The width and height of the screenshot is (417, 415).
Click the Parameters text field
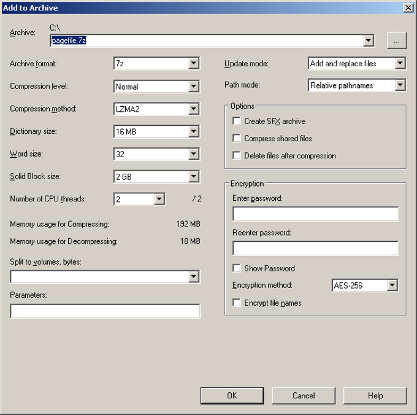(105, 312)
